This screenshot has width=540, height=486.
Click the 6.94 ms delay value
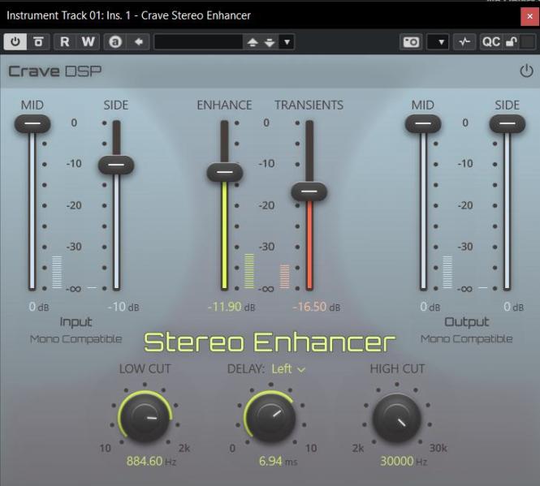coord(278,461)
